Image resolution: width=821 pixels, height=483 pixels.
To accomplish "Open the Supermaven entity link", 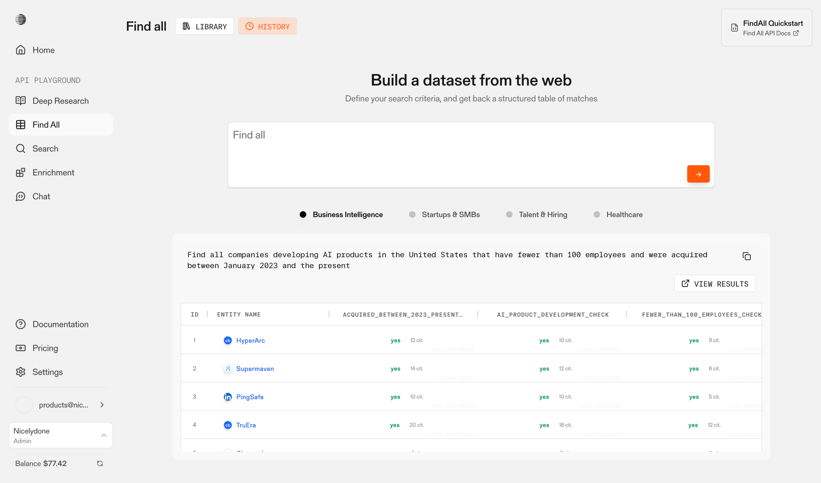I will pos(255,369).
